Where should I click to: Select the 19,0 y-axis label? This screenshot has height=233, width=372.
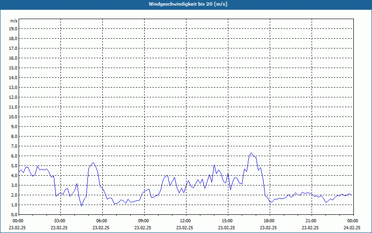coord(13,28)
